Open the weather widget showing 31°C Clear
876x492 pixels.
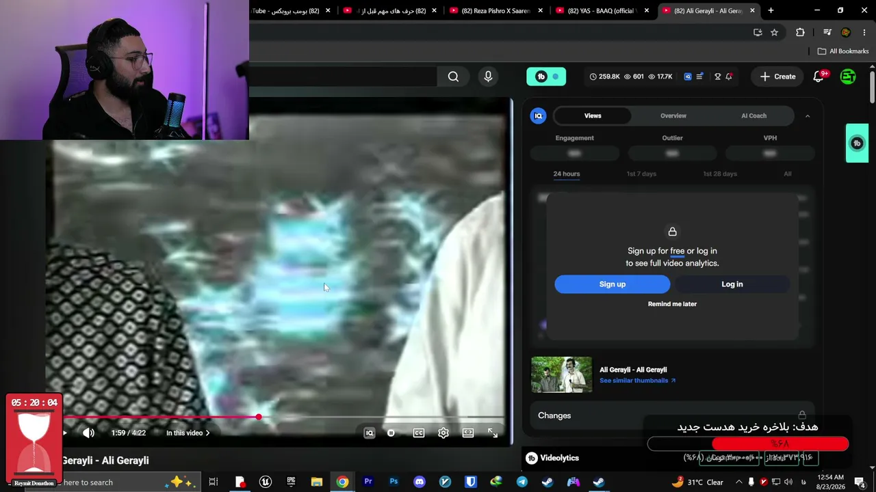tap(697, 482)
